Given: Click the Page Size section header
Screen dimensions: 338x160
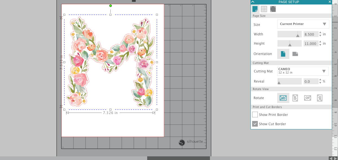Looking at the screenshot, I should pyautogui.click(x=291, y=16).
